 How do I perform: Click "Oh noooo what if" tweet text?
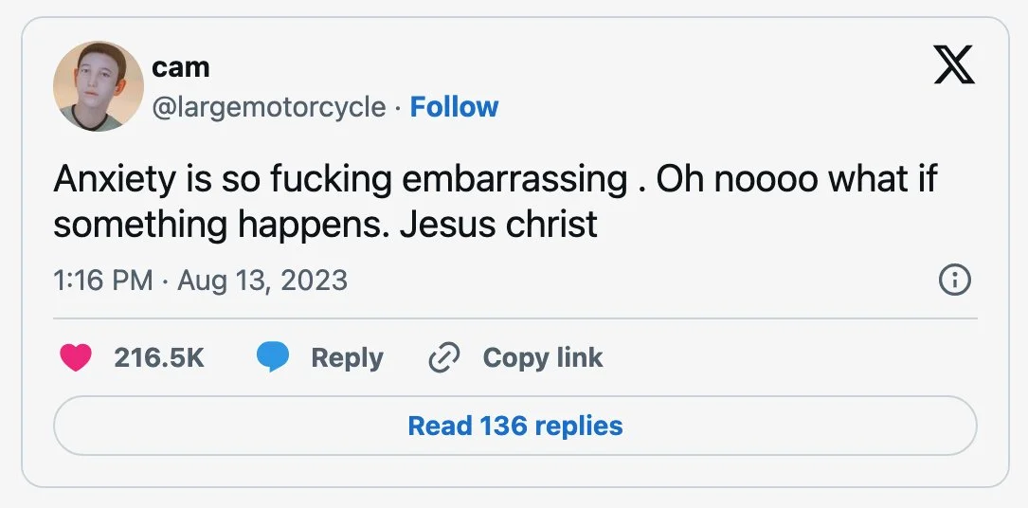[796, 179]
